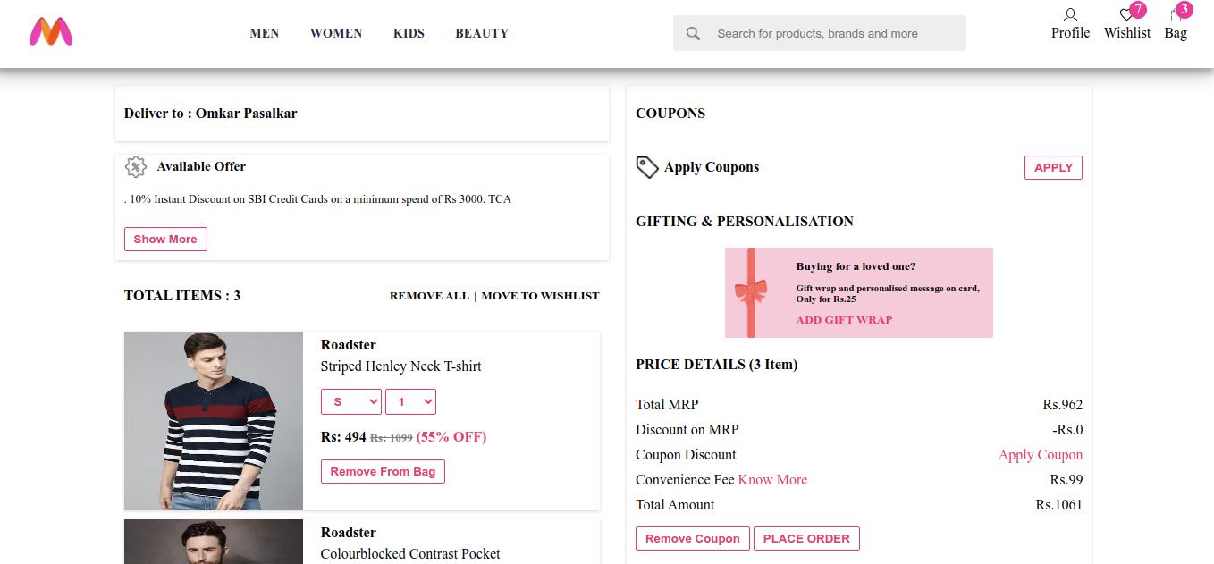Open the shopping Bag icon
Viewport: 1214px width, 564px height.
pyautogui.click(x=1176, y=15)
